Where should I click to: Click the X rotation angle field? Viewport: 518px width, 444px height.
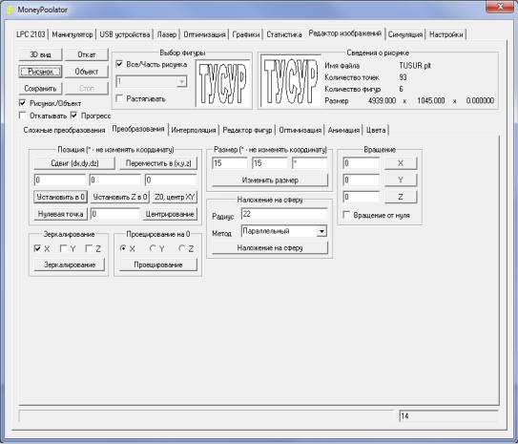[x=362, y=163]
